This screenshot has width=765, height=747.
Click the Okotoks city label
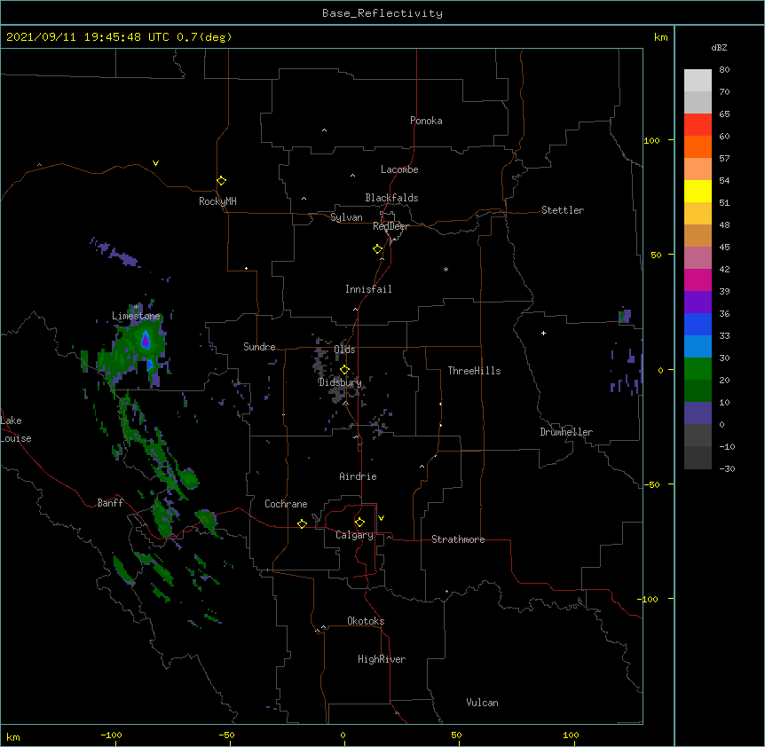366,621
